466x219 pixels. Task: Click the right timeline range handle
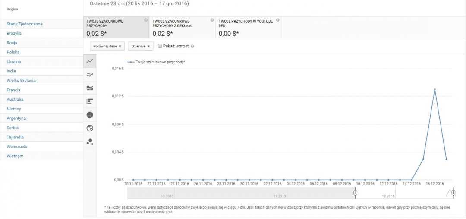453,193
